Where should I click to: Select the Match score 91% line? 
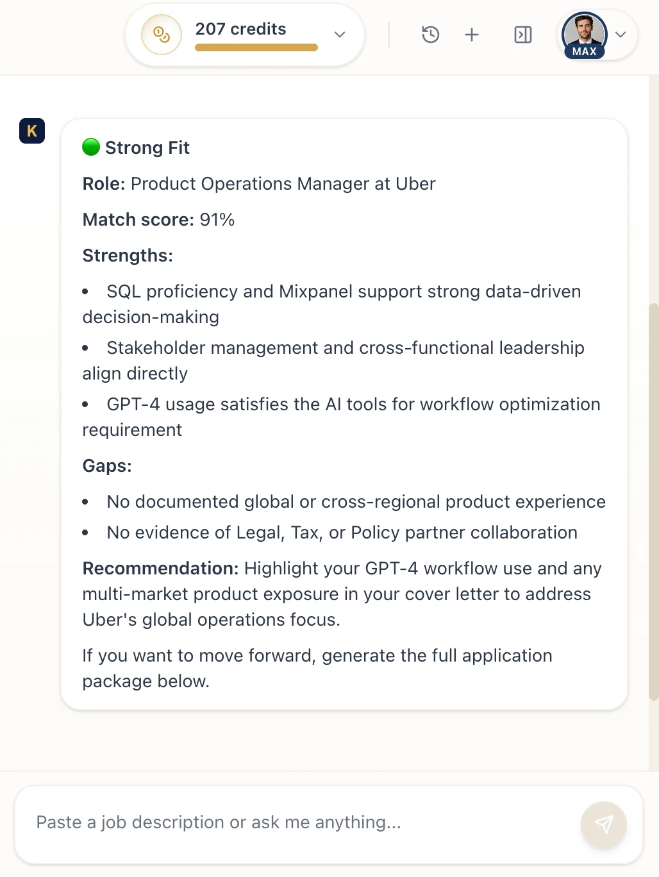click(158, 219)
